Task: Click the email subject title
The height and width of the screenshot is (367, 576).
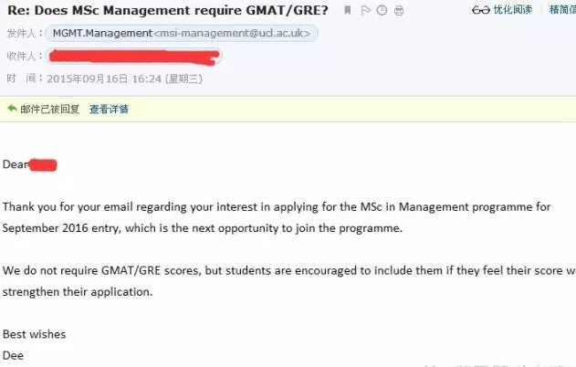Action: (x=168, y=10)
